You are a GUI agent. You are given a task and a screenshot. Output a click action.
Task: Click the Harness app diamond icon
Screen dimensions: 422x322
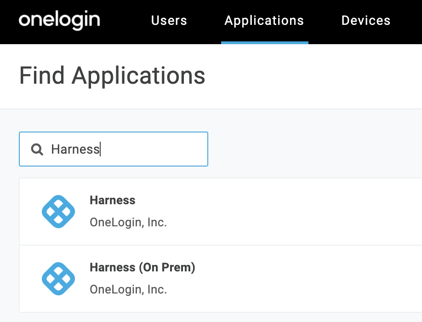coord(58,212)
